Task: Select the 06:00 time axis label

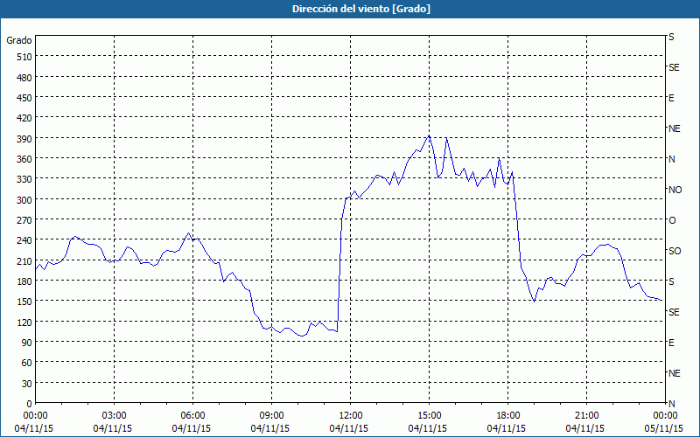Action: pos(192,416)
